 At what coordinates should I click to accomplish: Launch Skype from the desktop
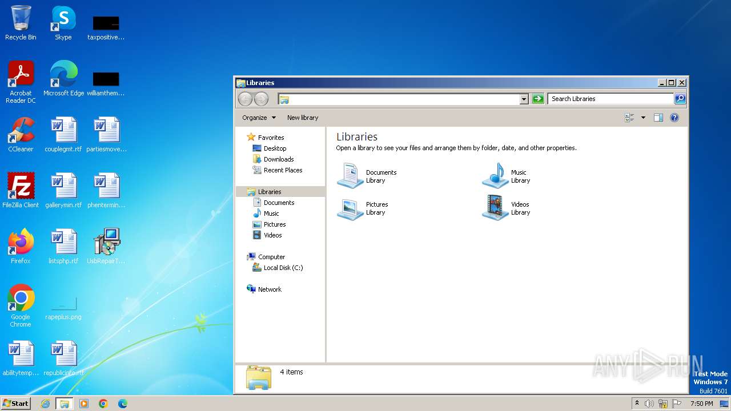point(63,23)
